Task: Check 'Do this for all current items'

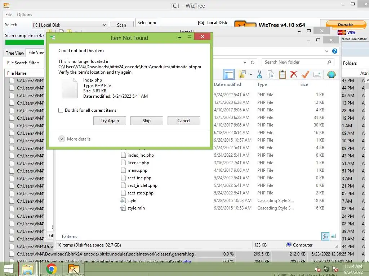Action: tap(61, 110)
